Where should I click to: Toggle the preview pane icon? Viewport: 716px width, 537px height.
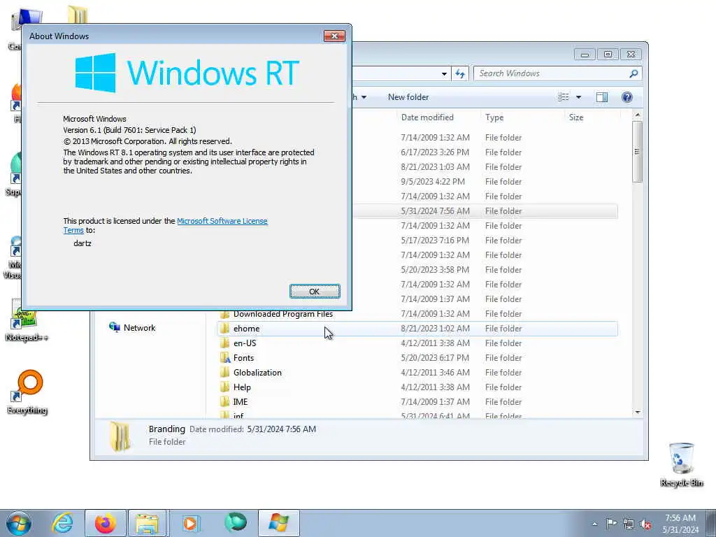point(602,96)
